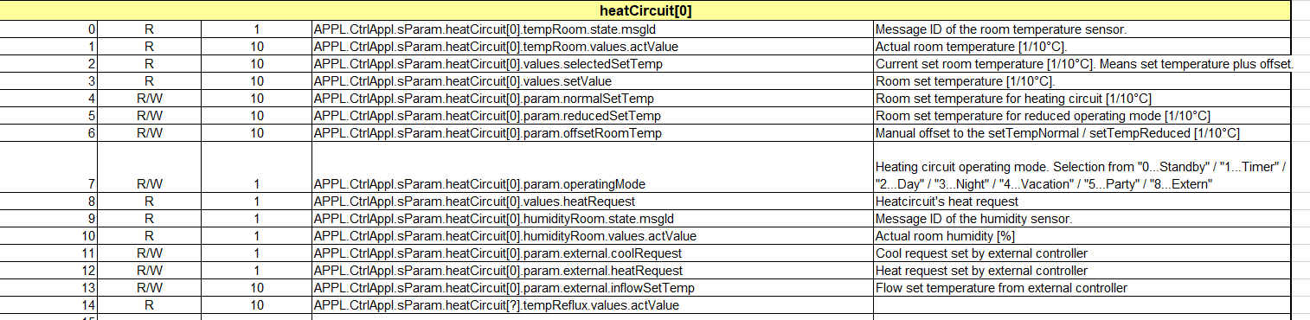Image resolution: width=1310 pixels, height=320 pixels.
Task: Select 'Heat request set by external controller' cell
Action: 1082,271
